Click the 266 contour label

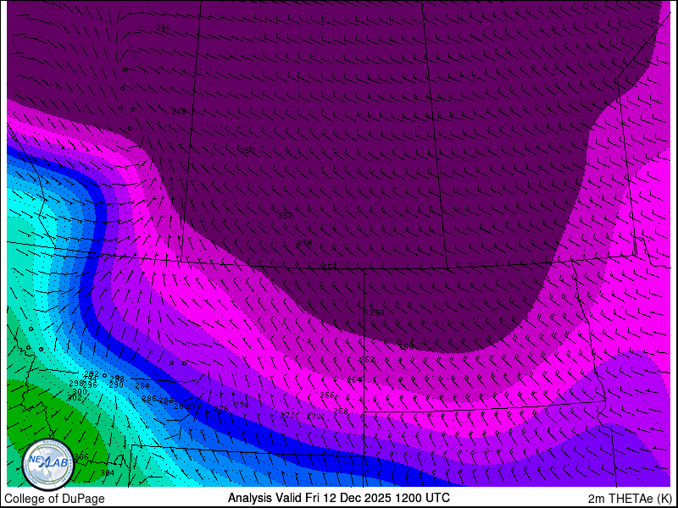327,395
